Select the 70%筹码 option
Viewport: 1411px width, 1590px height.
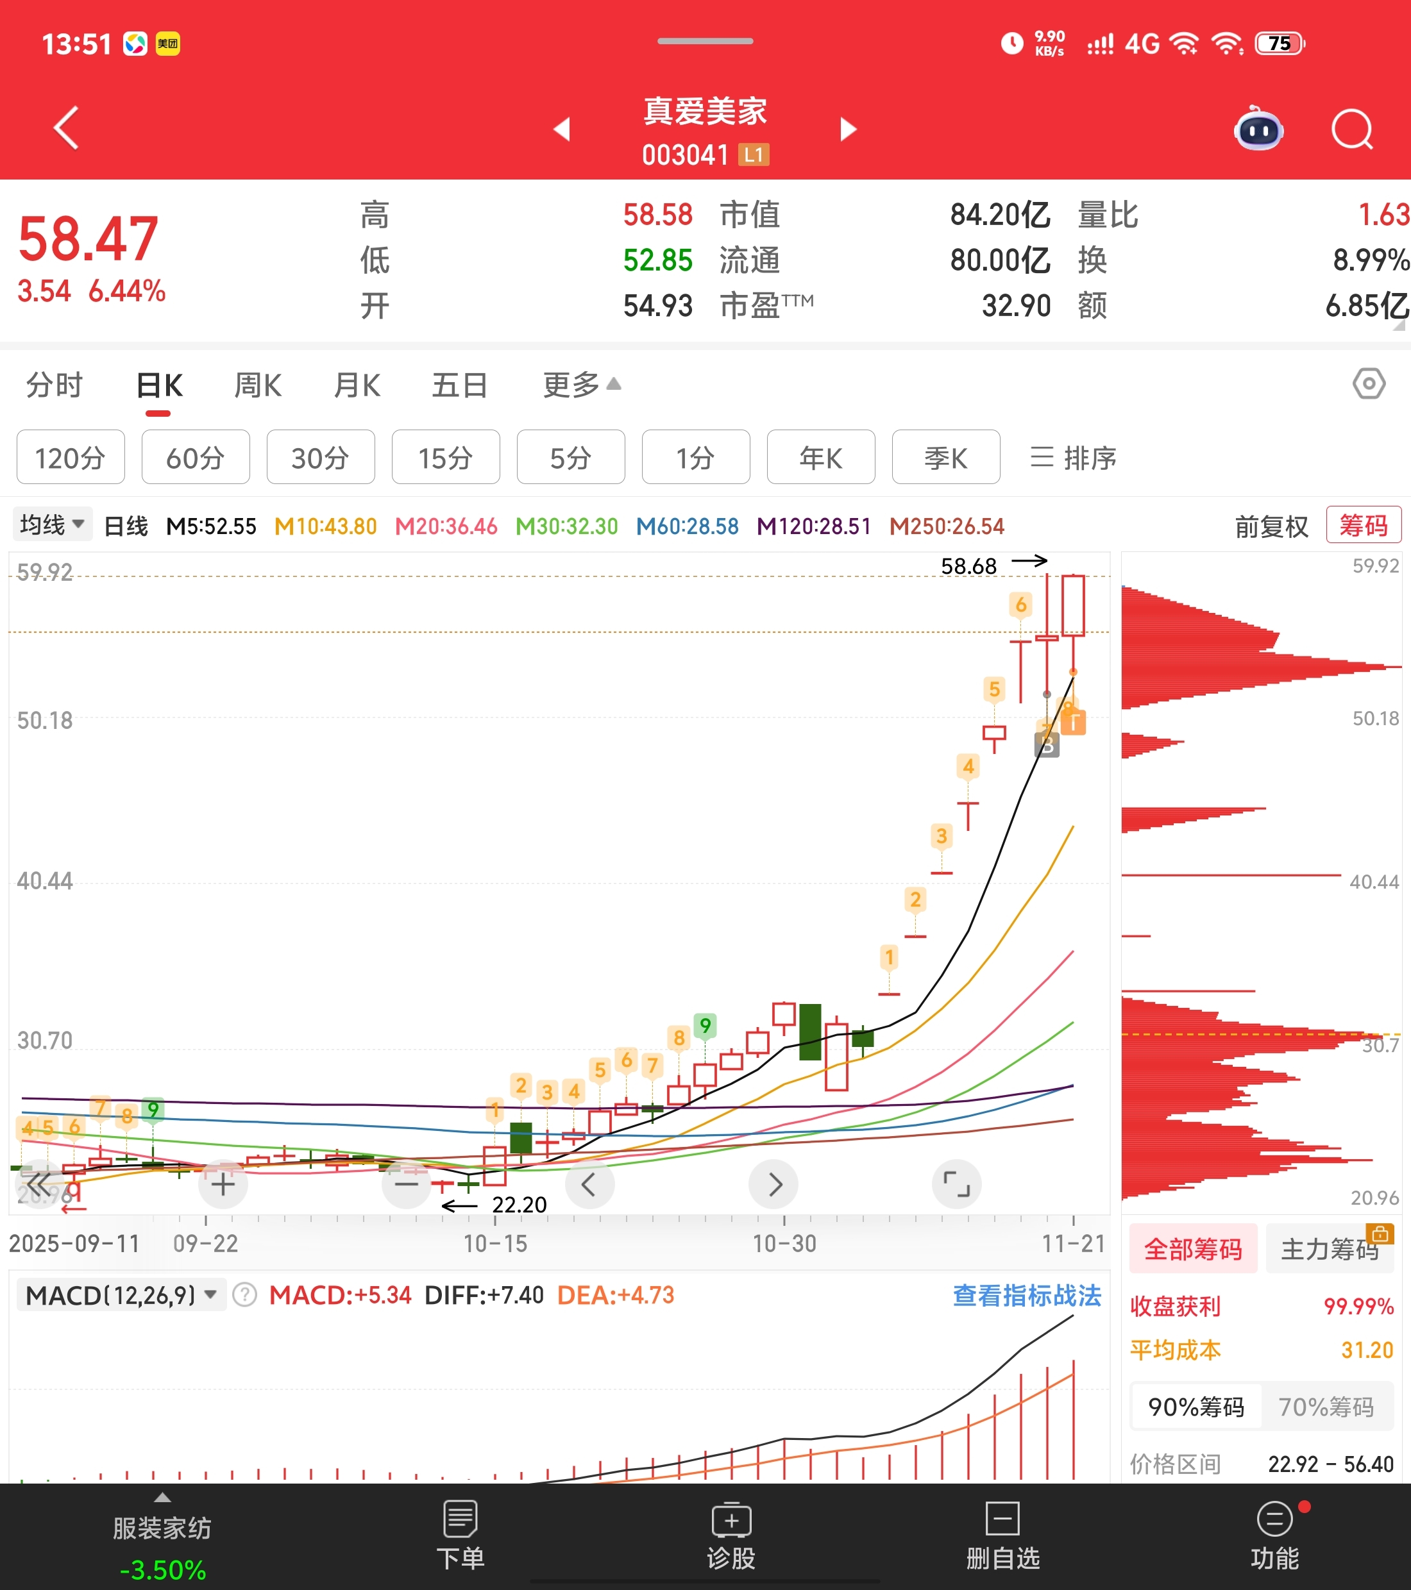point(1326,1407)
